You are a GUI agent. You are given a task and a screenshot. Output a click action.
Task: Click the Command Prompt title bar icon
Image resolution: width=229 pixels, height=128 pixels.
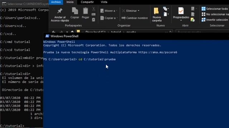coord(4,4)
